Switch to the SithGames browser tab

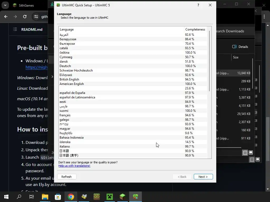(x=26, y=5)
